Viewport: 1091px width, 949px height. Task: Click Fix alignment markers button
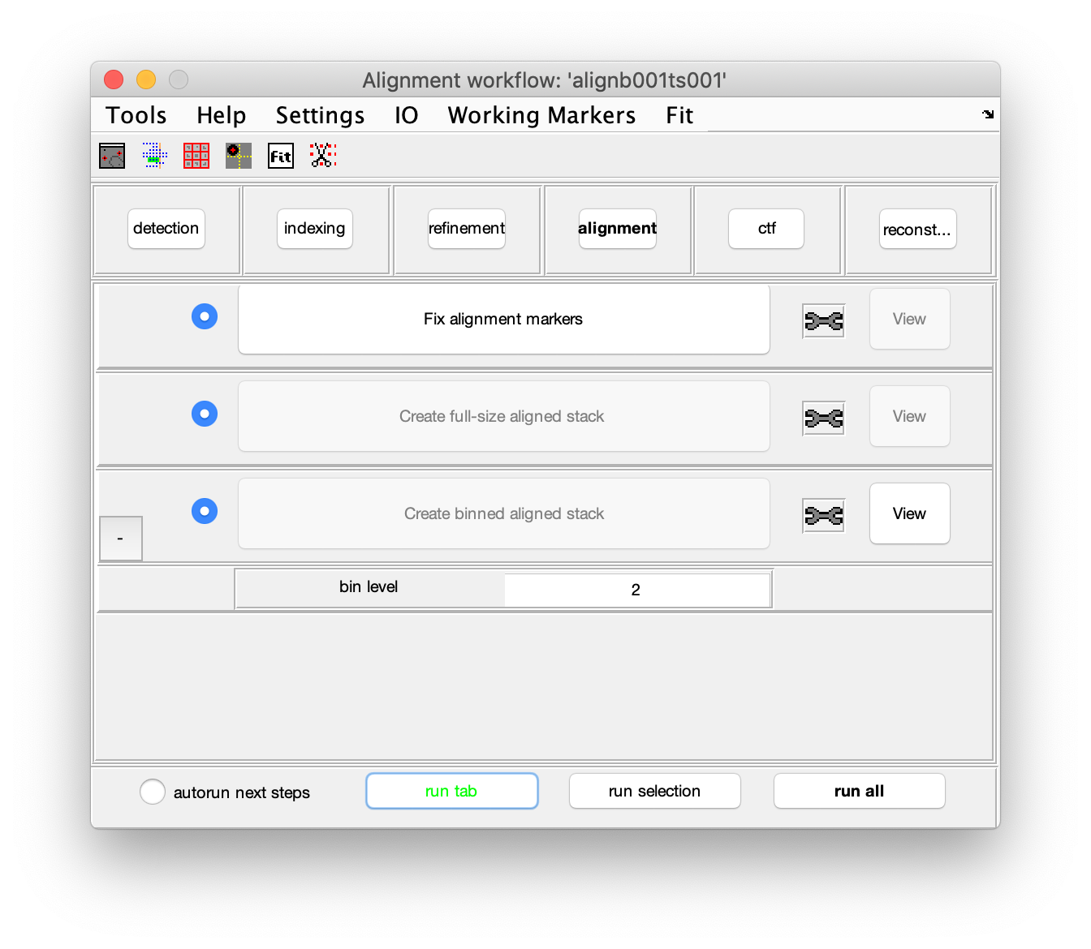click(x=504, y=319)
